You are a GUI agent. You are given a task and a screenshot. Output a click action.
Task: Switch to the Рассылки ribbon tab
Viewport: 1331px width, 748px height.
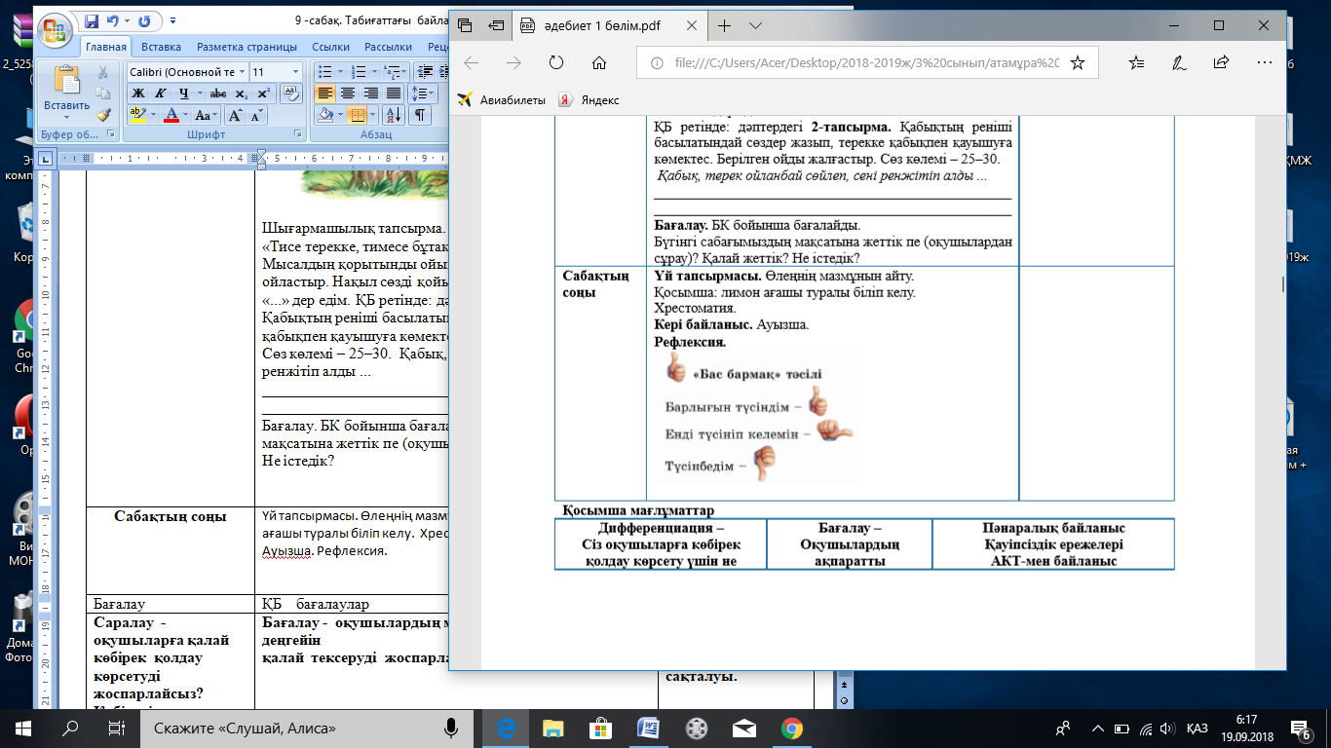point(388,47)
